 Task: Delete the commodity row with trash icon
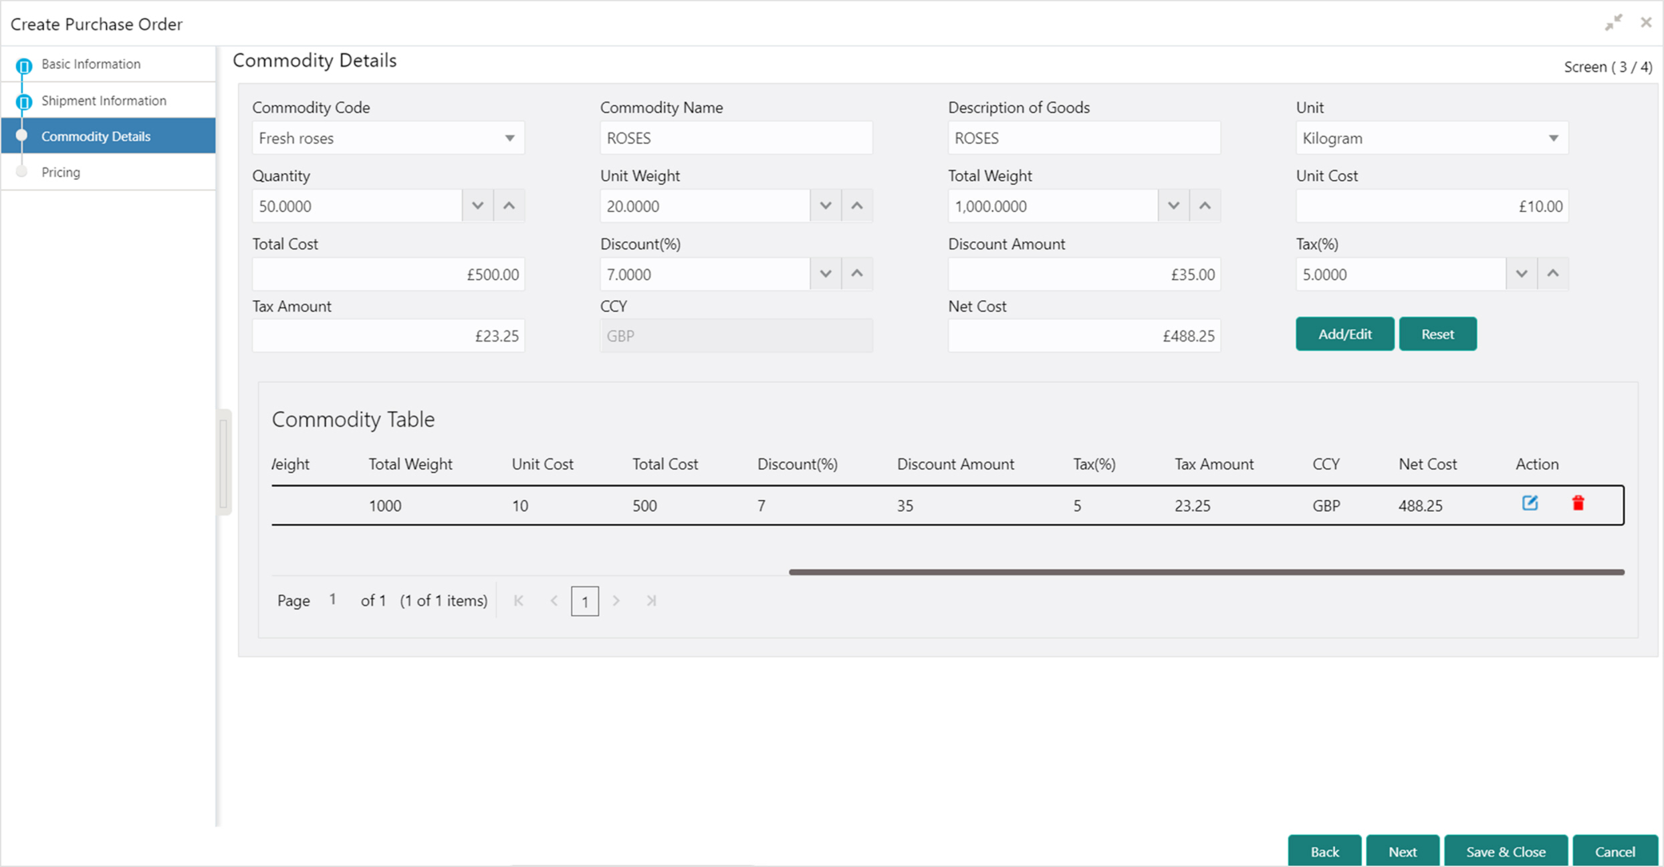click(x=1578, y=503)
